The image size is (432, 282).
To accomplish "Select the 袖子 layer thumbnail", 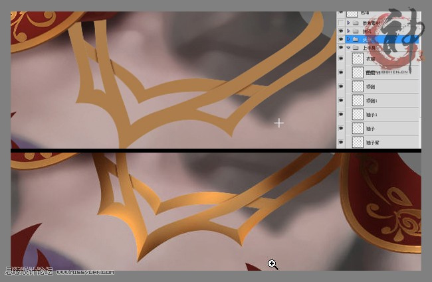I will pos(358,128).
